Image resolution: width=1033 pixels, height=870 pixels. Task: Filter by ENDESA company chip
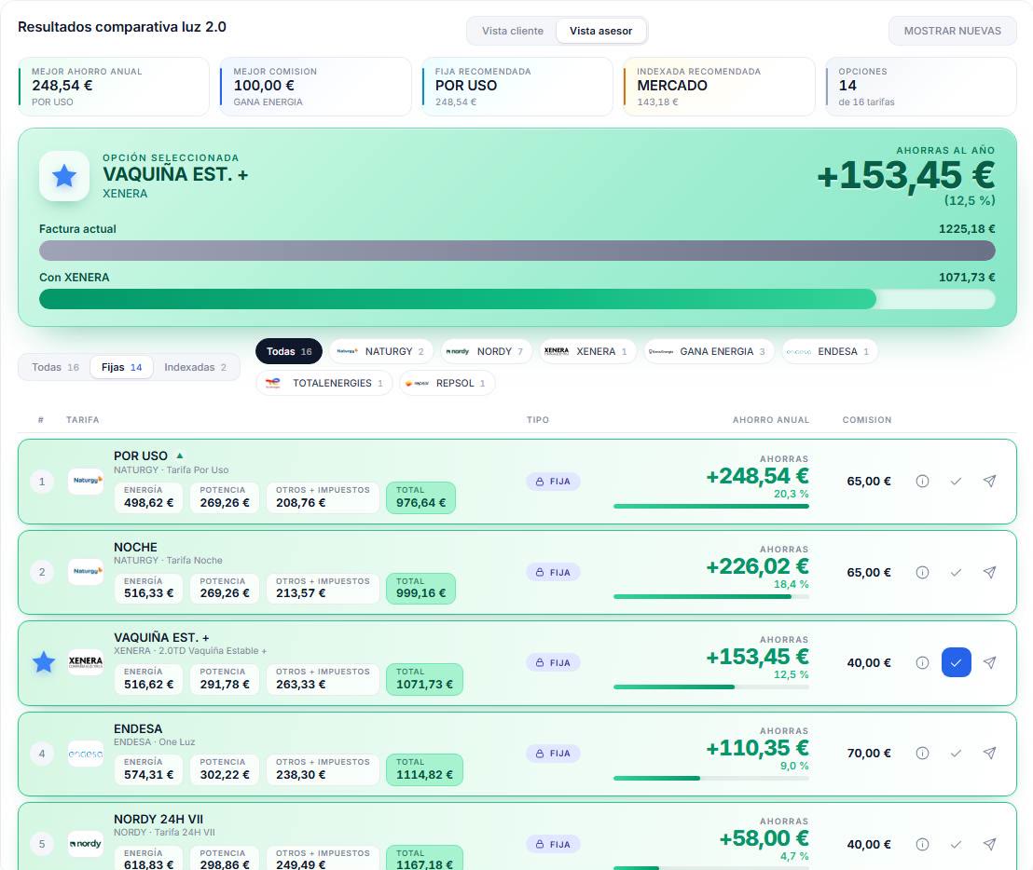[829, 351]
